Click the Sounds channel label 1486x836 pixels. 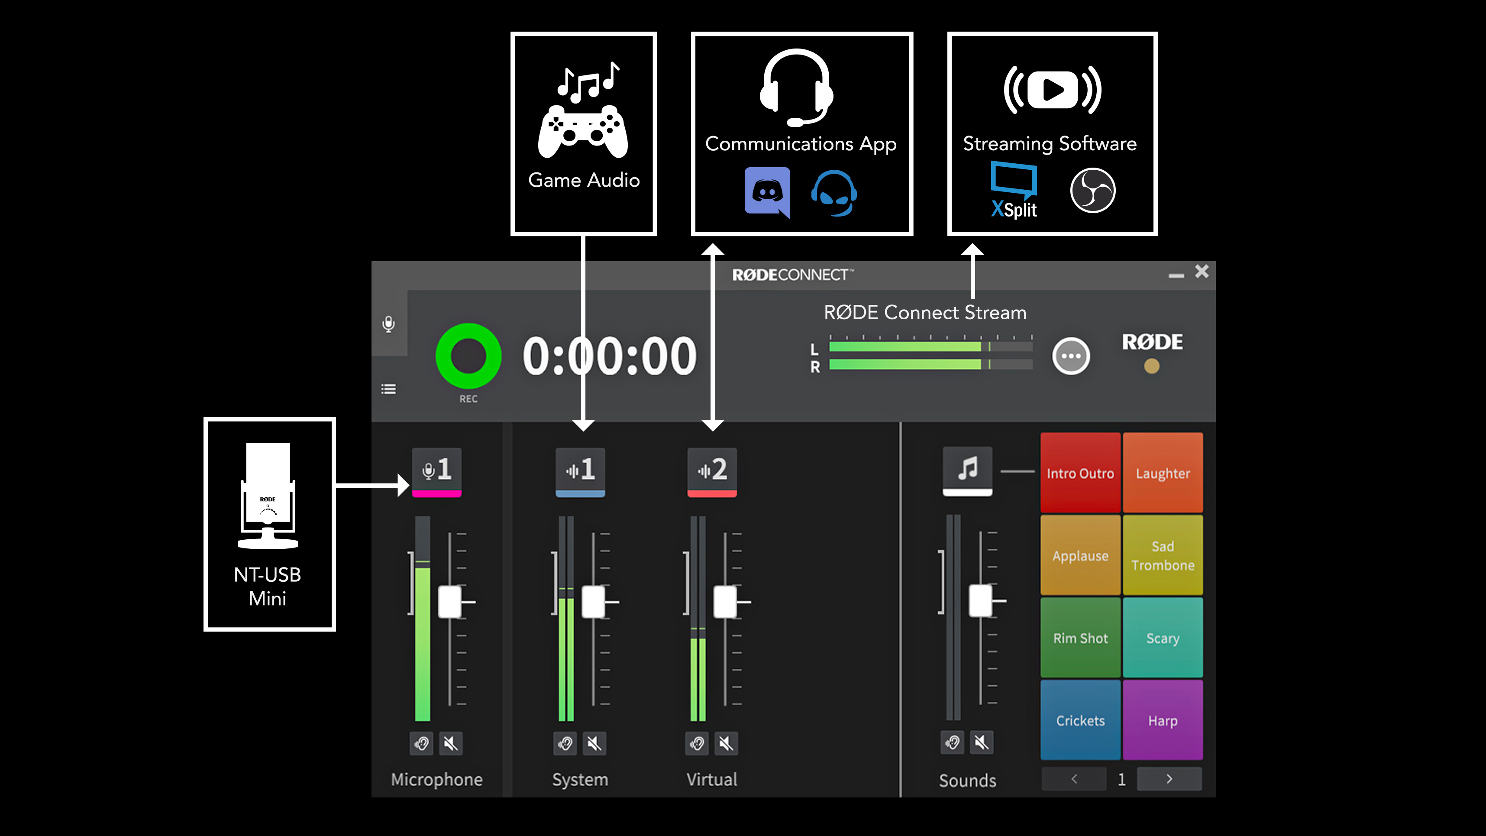(967, 781)
